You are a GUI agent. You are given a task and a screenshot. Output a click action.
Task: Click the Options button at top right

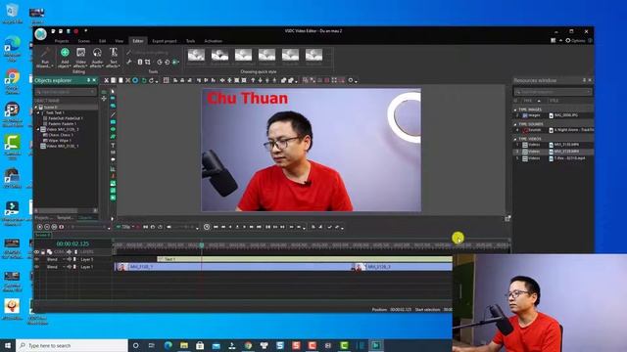[575, 40]
